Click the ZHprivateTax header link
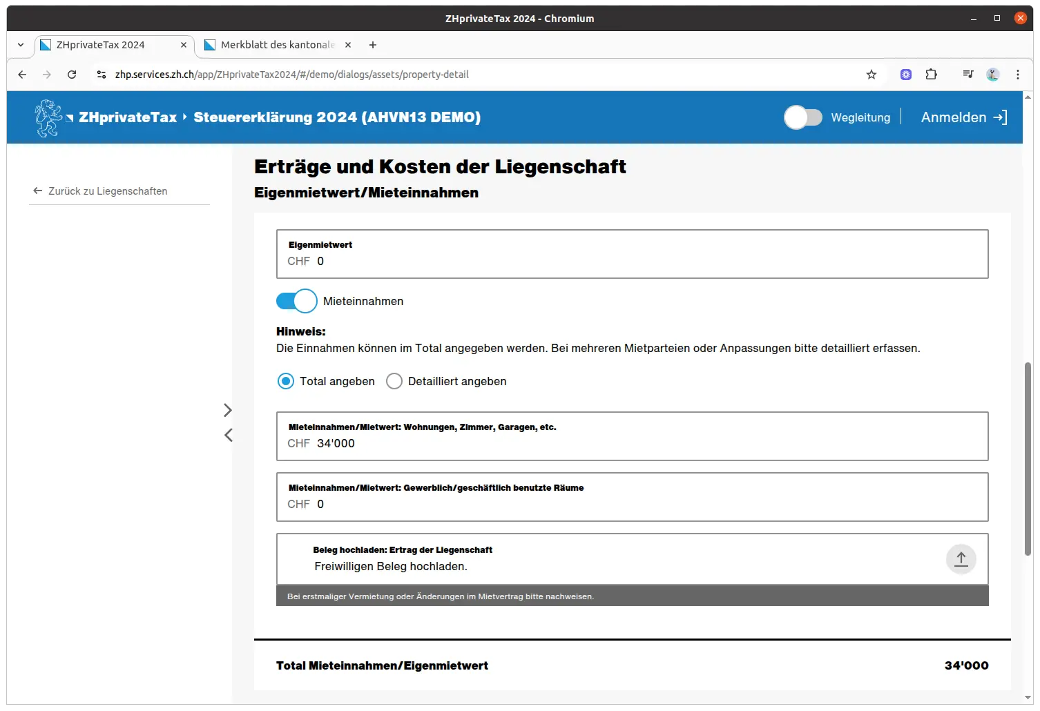This screenshot has height=711, width=1040. [128, 117]
